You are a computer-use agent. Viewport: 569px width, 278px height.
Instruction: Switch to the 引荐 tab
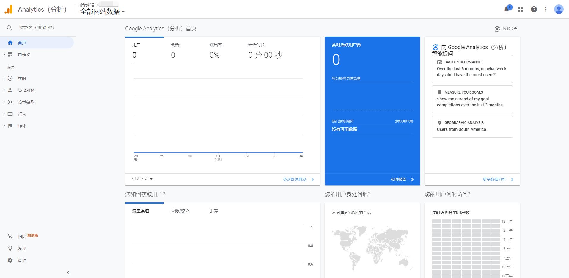tap(214, 211)
